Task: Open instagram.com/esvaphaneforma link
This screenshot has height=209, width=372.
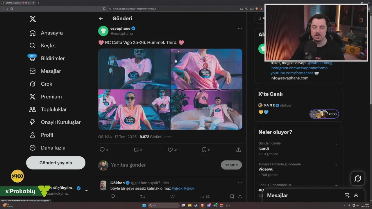Action: (x=299, y=68)
